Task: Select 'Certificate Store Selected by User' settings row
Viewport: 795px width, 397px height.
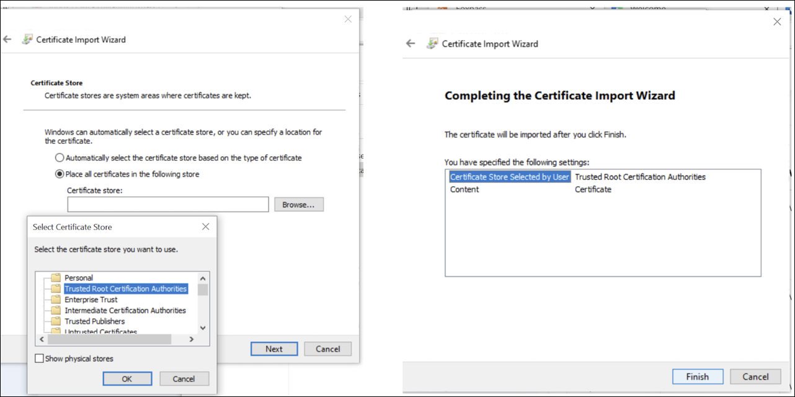Action: point(509,177)
